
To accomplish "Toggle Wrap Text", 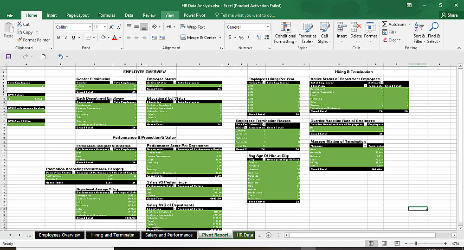I will (193, 27).
